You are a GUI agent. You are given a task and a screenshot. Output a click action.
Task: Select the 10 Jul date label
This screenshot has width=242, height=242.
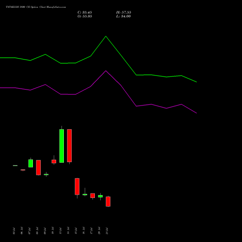53,231
